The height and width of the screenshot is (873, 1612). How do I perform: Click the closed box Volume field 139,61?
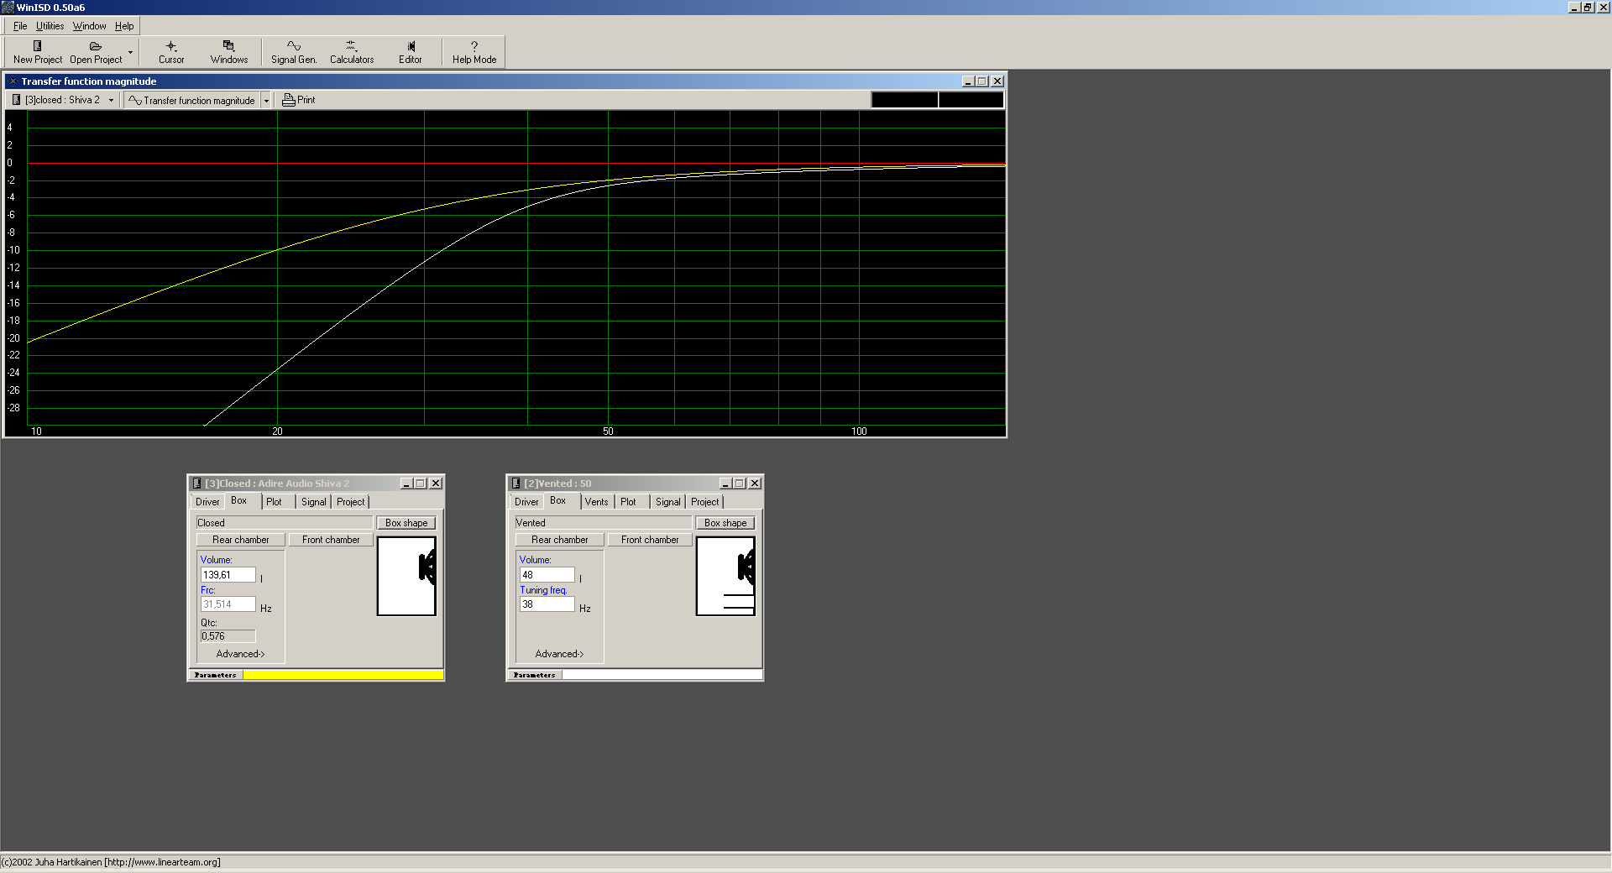228,575
